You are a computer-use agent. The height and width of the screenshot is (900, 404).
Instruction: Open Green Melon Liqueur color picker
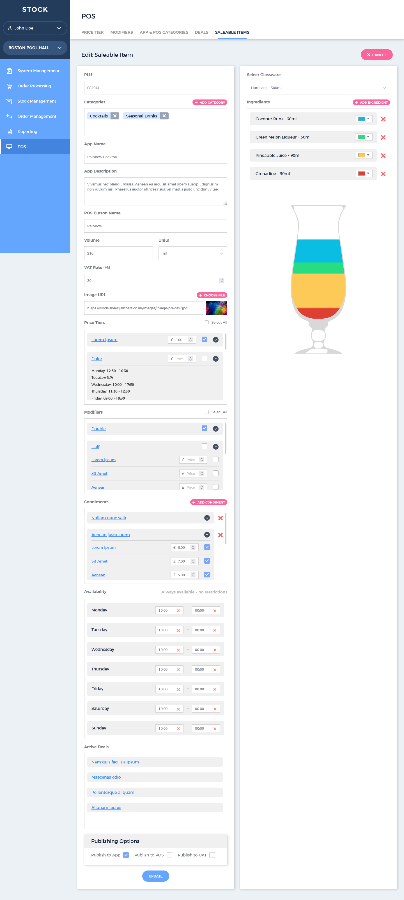click(364, 137)
